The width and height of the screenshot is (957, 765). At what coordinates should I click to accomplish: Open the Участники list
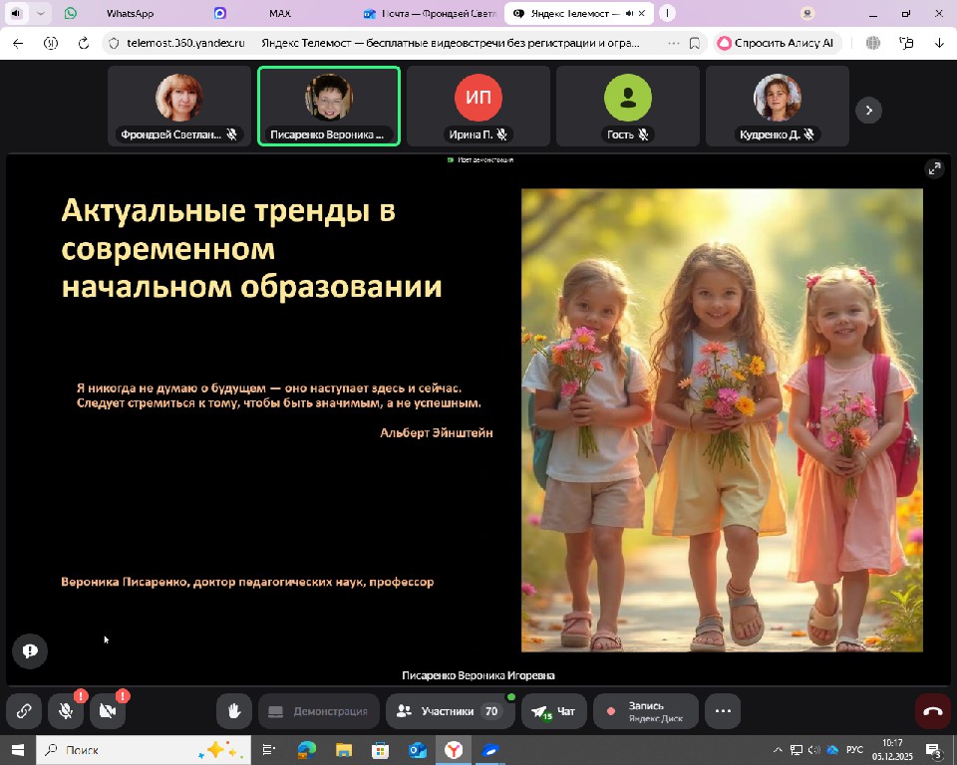[x=450, y=711]
